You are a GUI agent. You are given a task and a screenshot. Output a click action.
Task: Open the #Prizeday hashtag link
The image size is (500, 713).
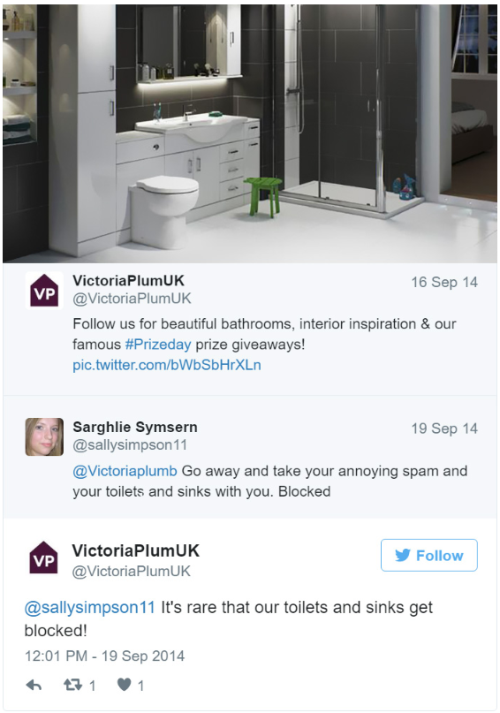point(158,345)
